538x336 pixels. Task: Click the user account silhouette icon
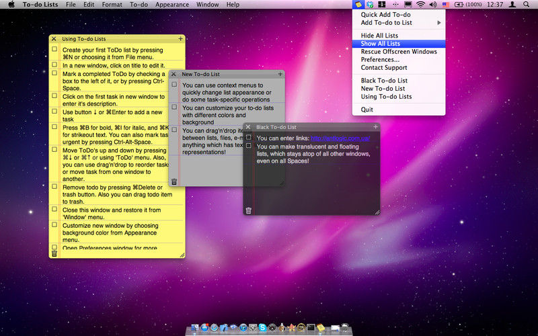[512, 5]
